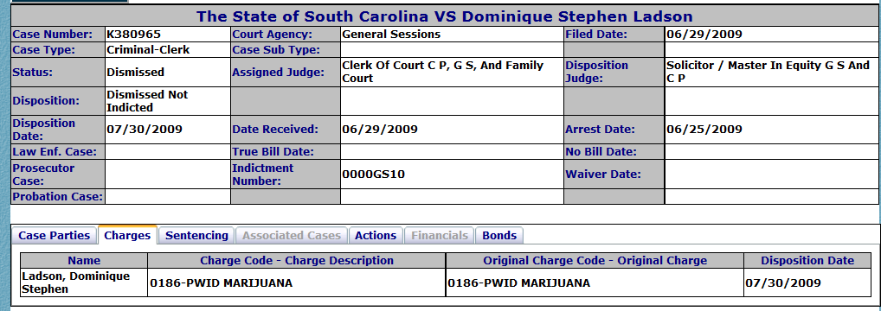Viewport: 881px width, 311px height.
Task: Open the Actions tab
Action: [x=376, y=235]
